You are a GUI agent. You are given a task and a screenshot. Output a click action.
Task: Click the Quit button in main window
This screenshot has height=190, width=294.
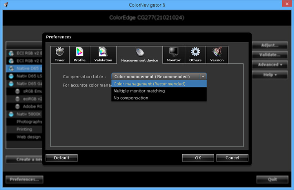272,179
